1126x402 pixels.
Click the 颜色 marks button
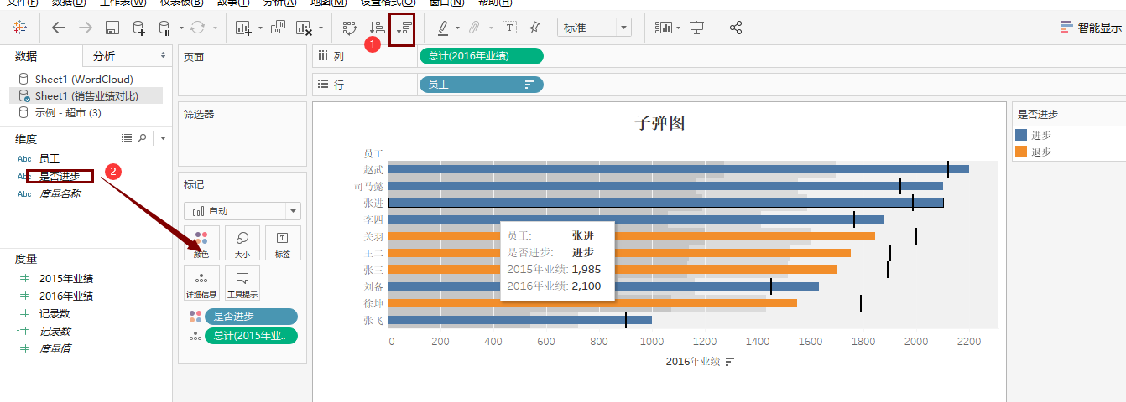click(x=201, y=243)
